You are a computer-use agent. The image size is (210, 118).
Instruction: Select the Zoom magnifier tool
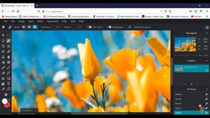9,89
